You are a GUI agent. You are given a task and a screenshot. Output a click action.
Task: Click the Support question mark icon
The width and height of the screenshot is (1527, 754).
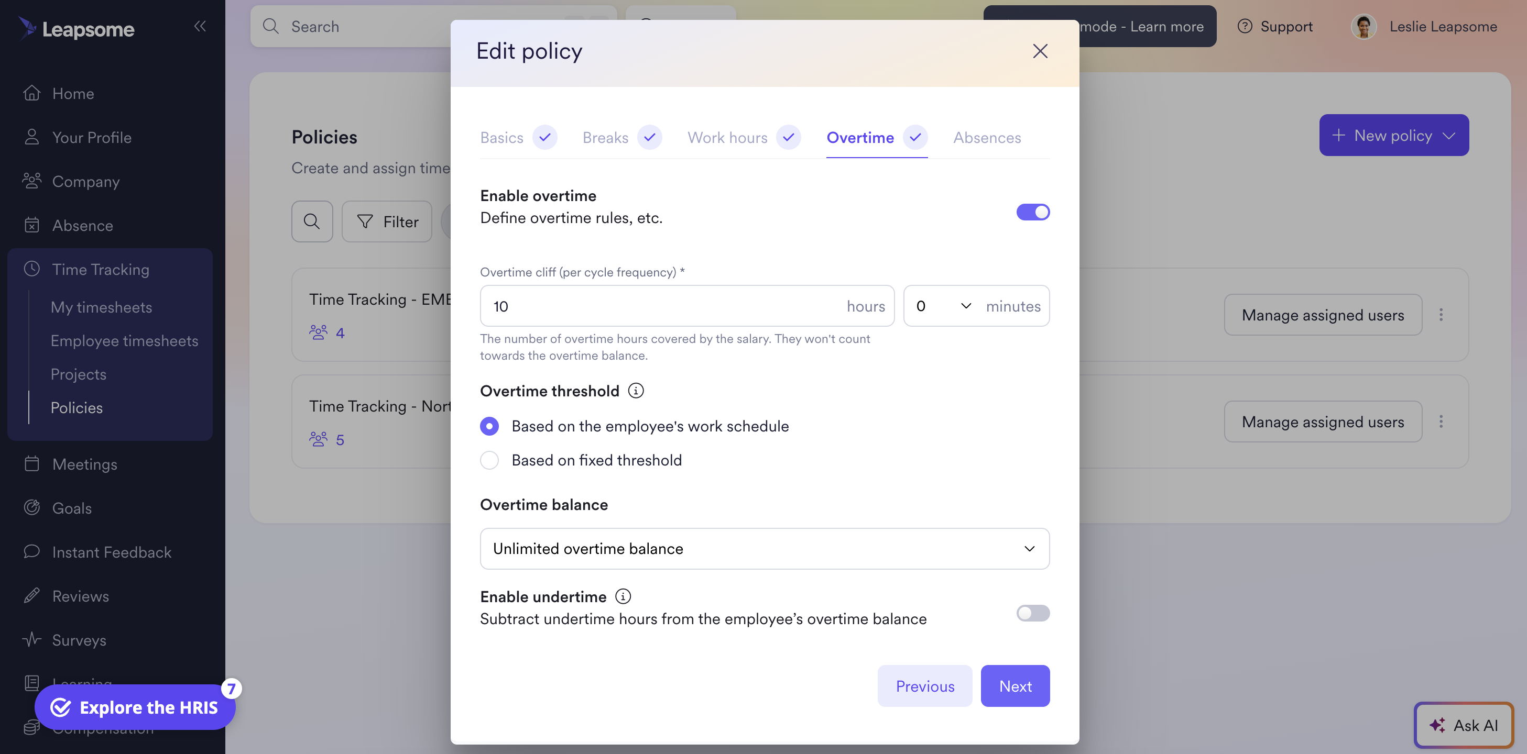[x=1245, y=26]
